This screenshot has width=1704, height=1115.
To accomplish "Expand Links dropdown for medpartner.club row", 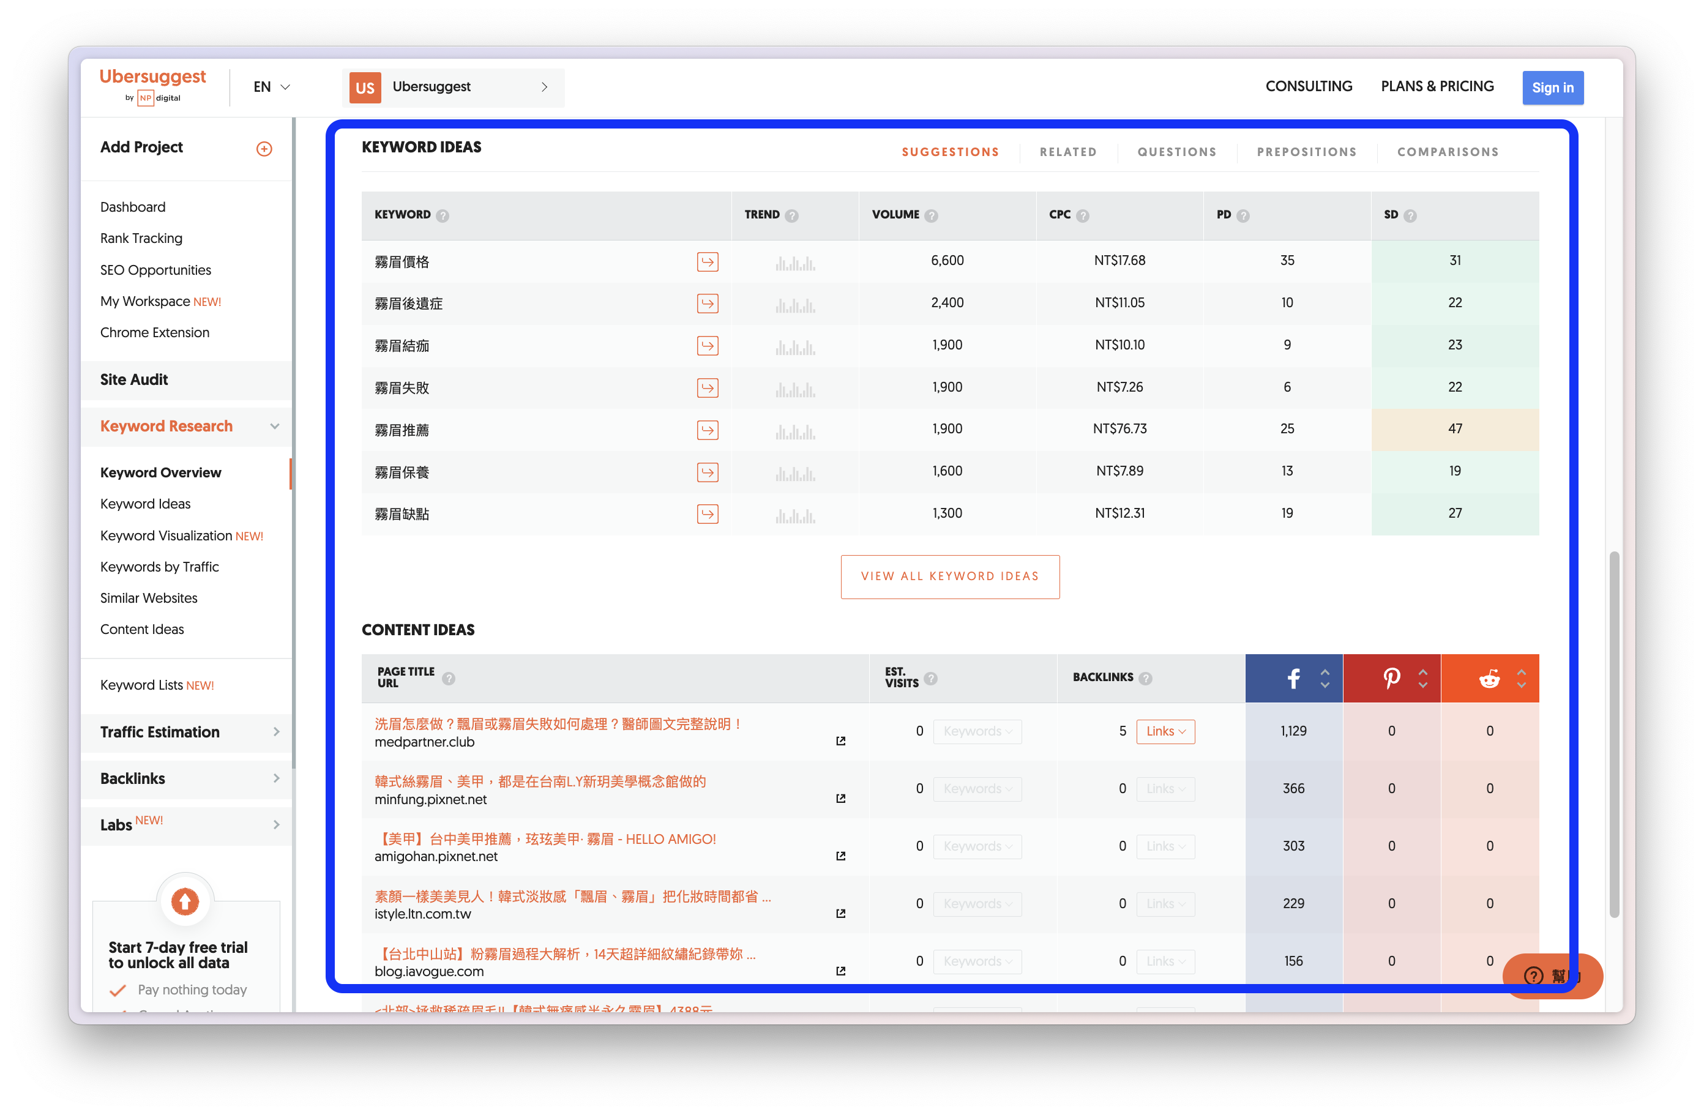I will point(1165,731).
